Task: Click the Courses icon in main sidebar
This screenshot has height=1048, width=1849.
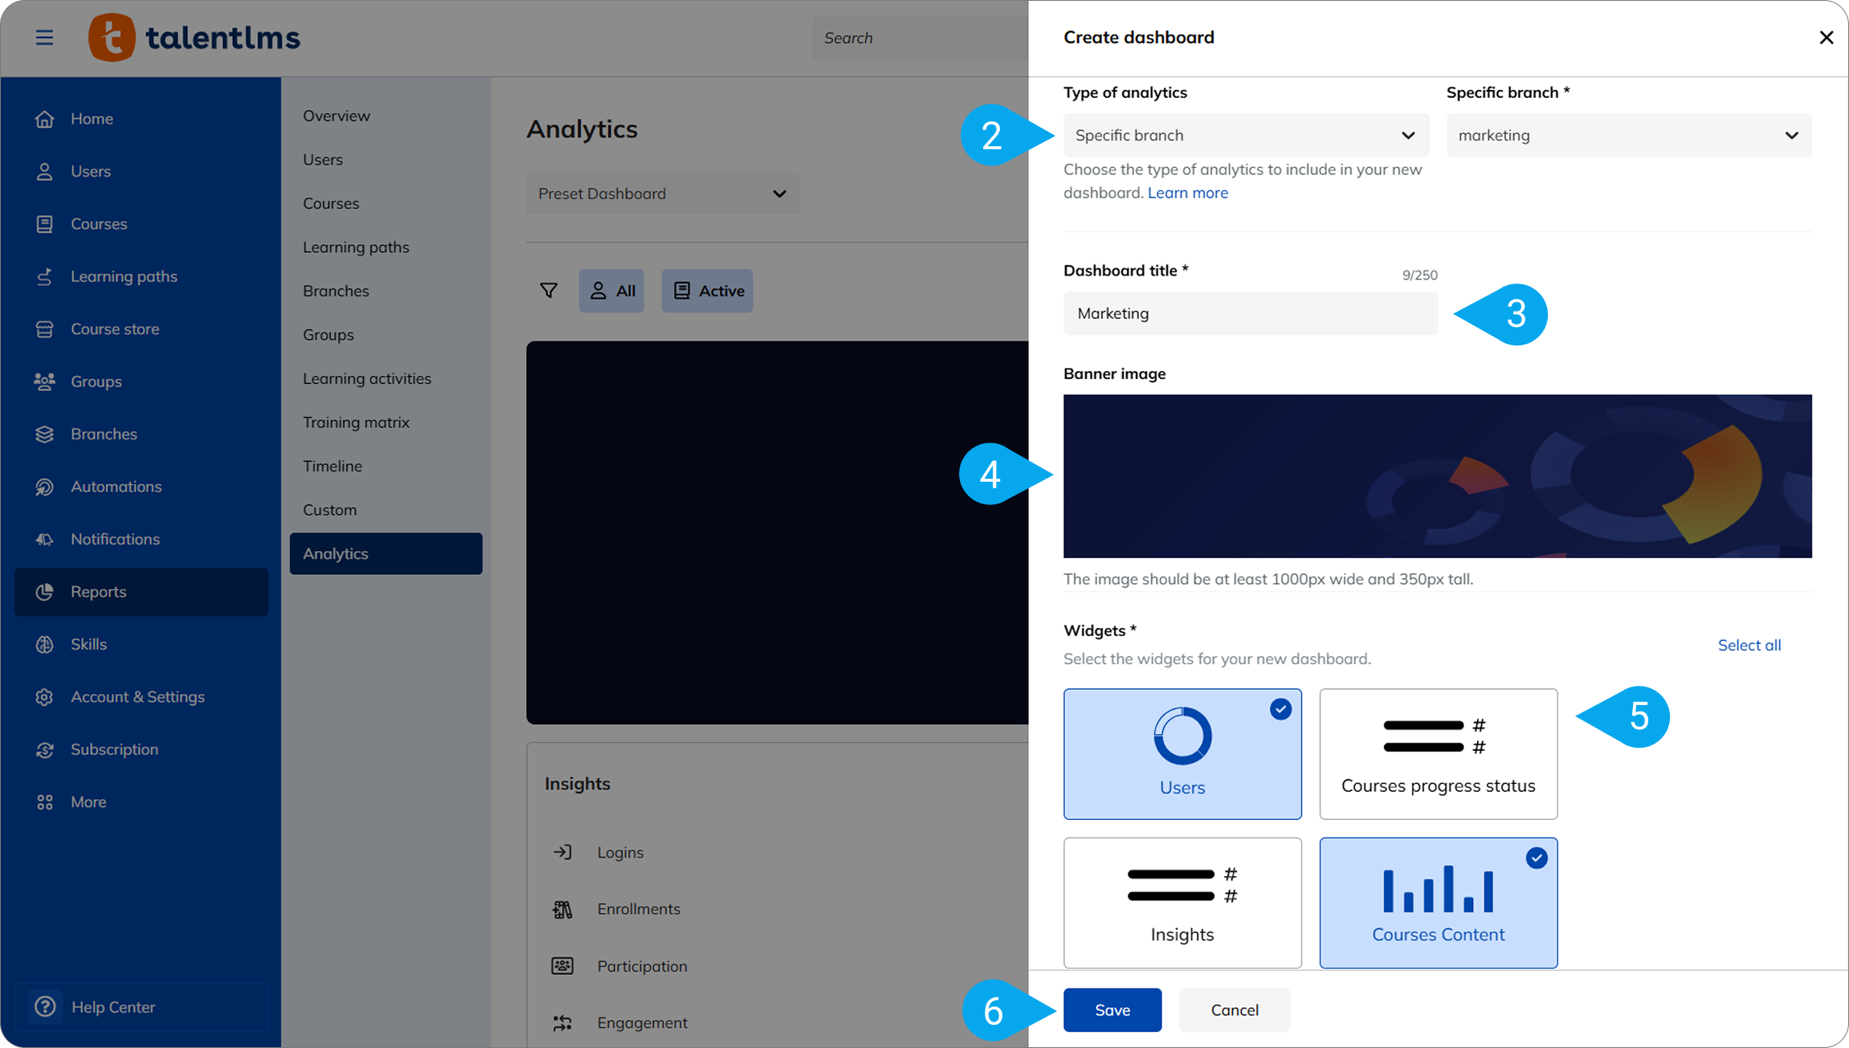Action: point(45,224)
